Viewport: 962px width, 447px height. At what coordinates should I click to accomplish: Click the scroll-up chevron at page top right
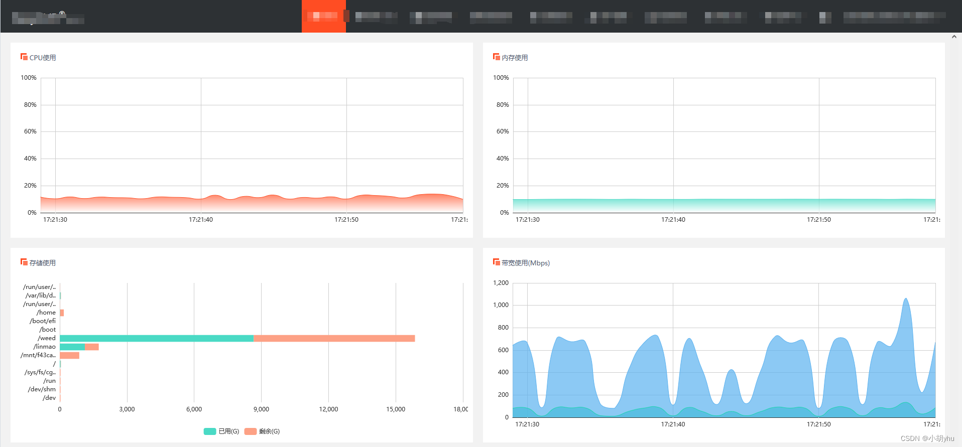954,37
